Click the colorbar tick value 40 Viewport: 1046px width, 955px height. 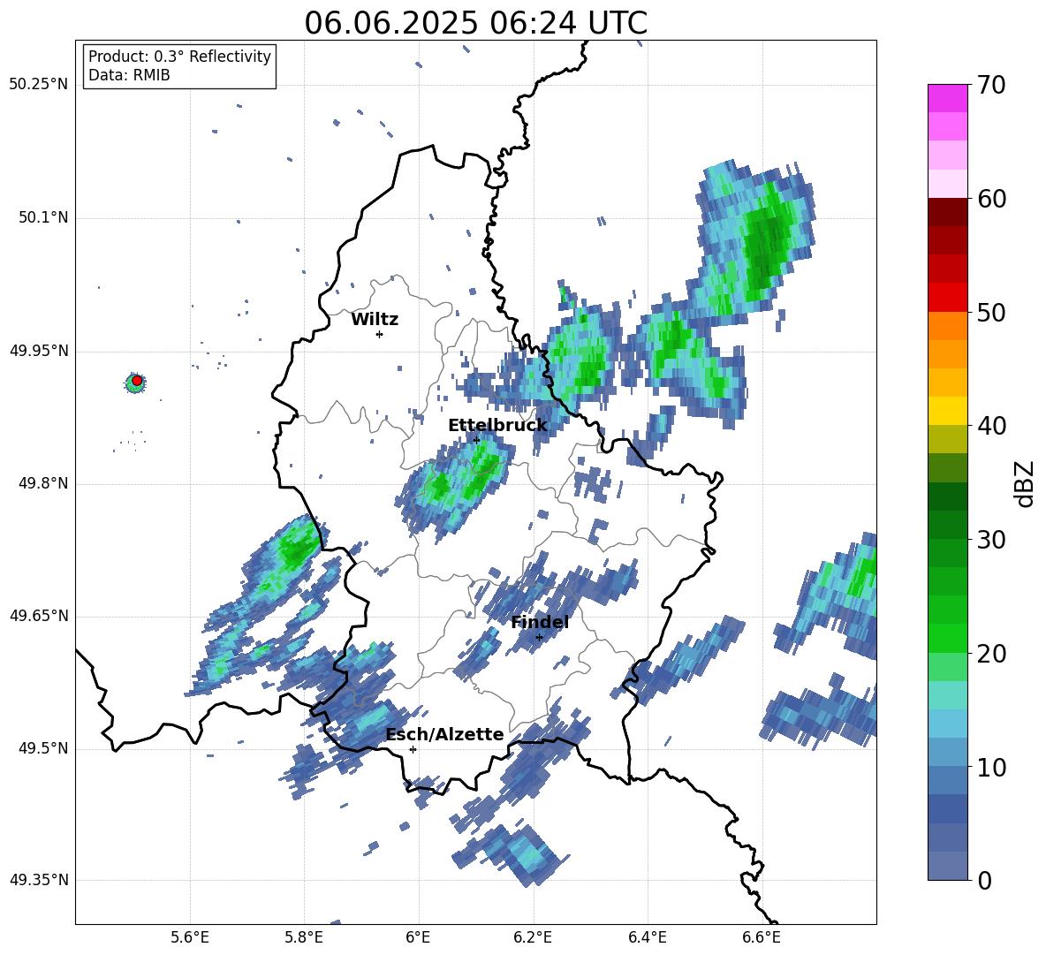(991, 426)
